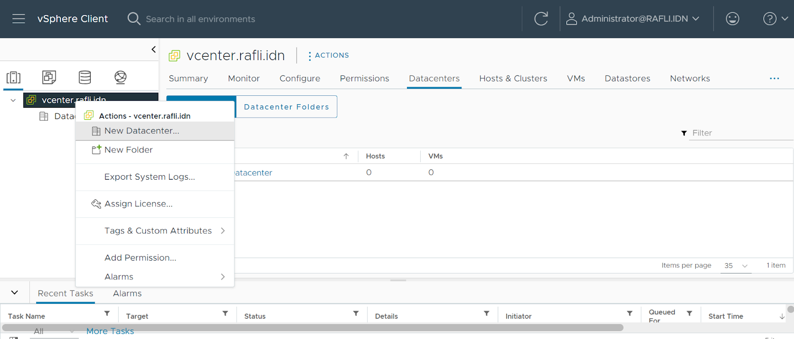Click the vSphere Client title
The width and height of the screenshot is (794, 339).
coord(72,19)
